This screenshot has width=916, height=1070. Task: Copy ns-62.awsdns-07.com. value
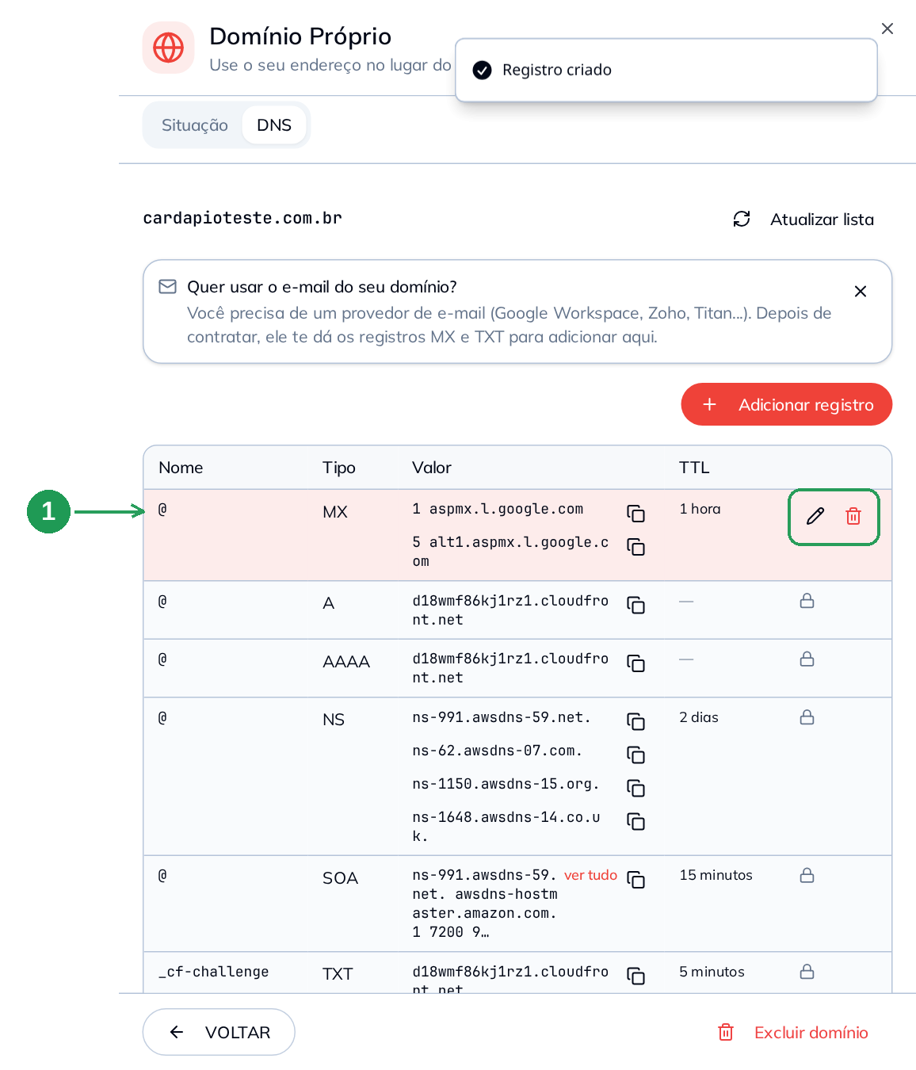[635, 755]
